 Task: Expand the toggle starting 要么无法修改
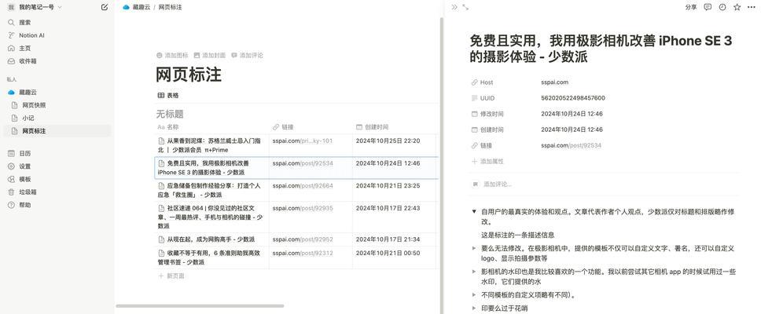474,248
